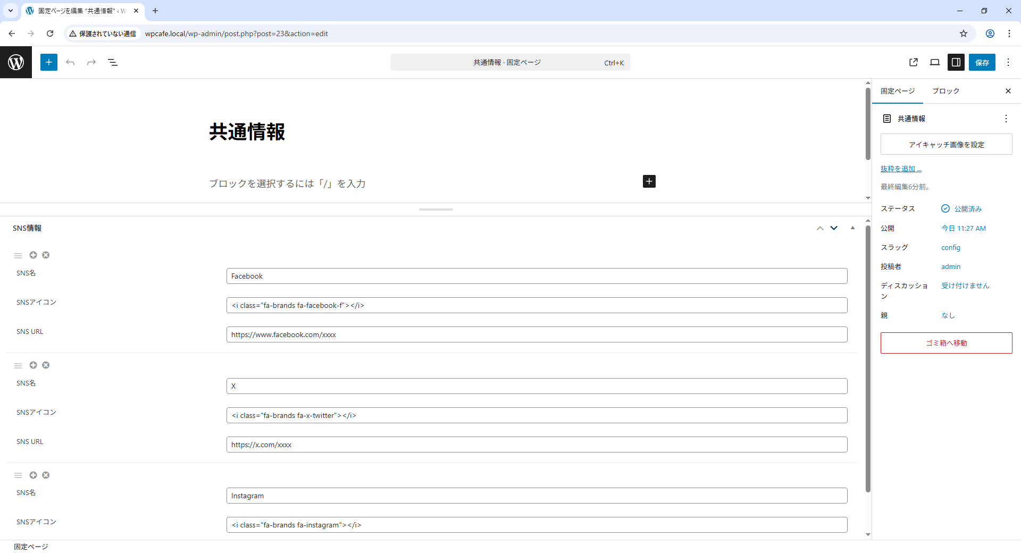1021x553 pixels.
Task: Open the 共通情報 page actions menu
Action: (x=1006, y=119)
